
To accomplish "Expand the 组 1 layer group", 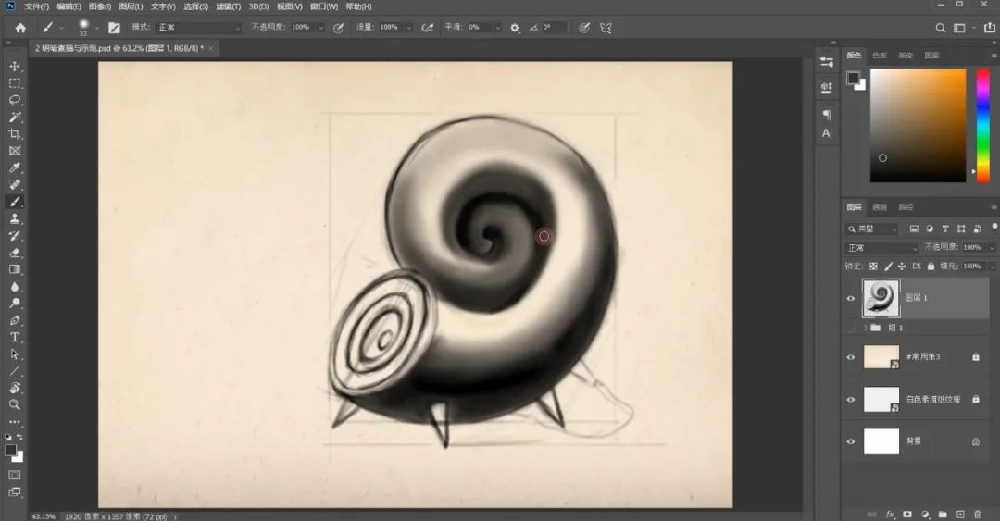I will point(865,328).
